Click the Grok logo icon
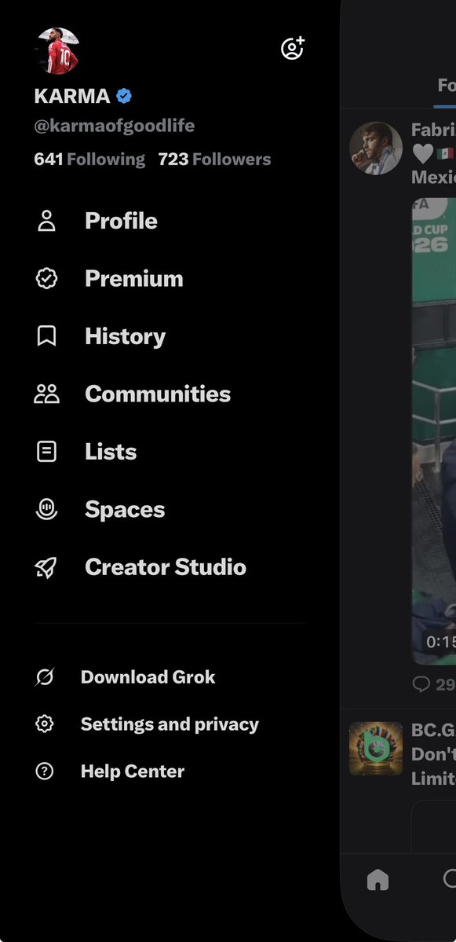 pyautogui.click(x=45, y=677)
